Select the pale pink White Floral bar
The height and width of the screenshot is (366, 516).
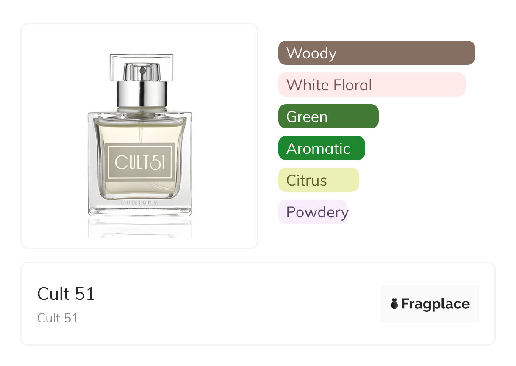tap(372, 85)
